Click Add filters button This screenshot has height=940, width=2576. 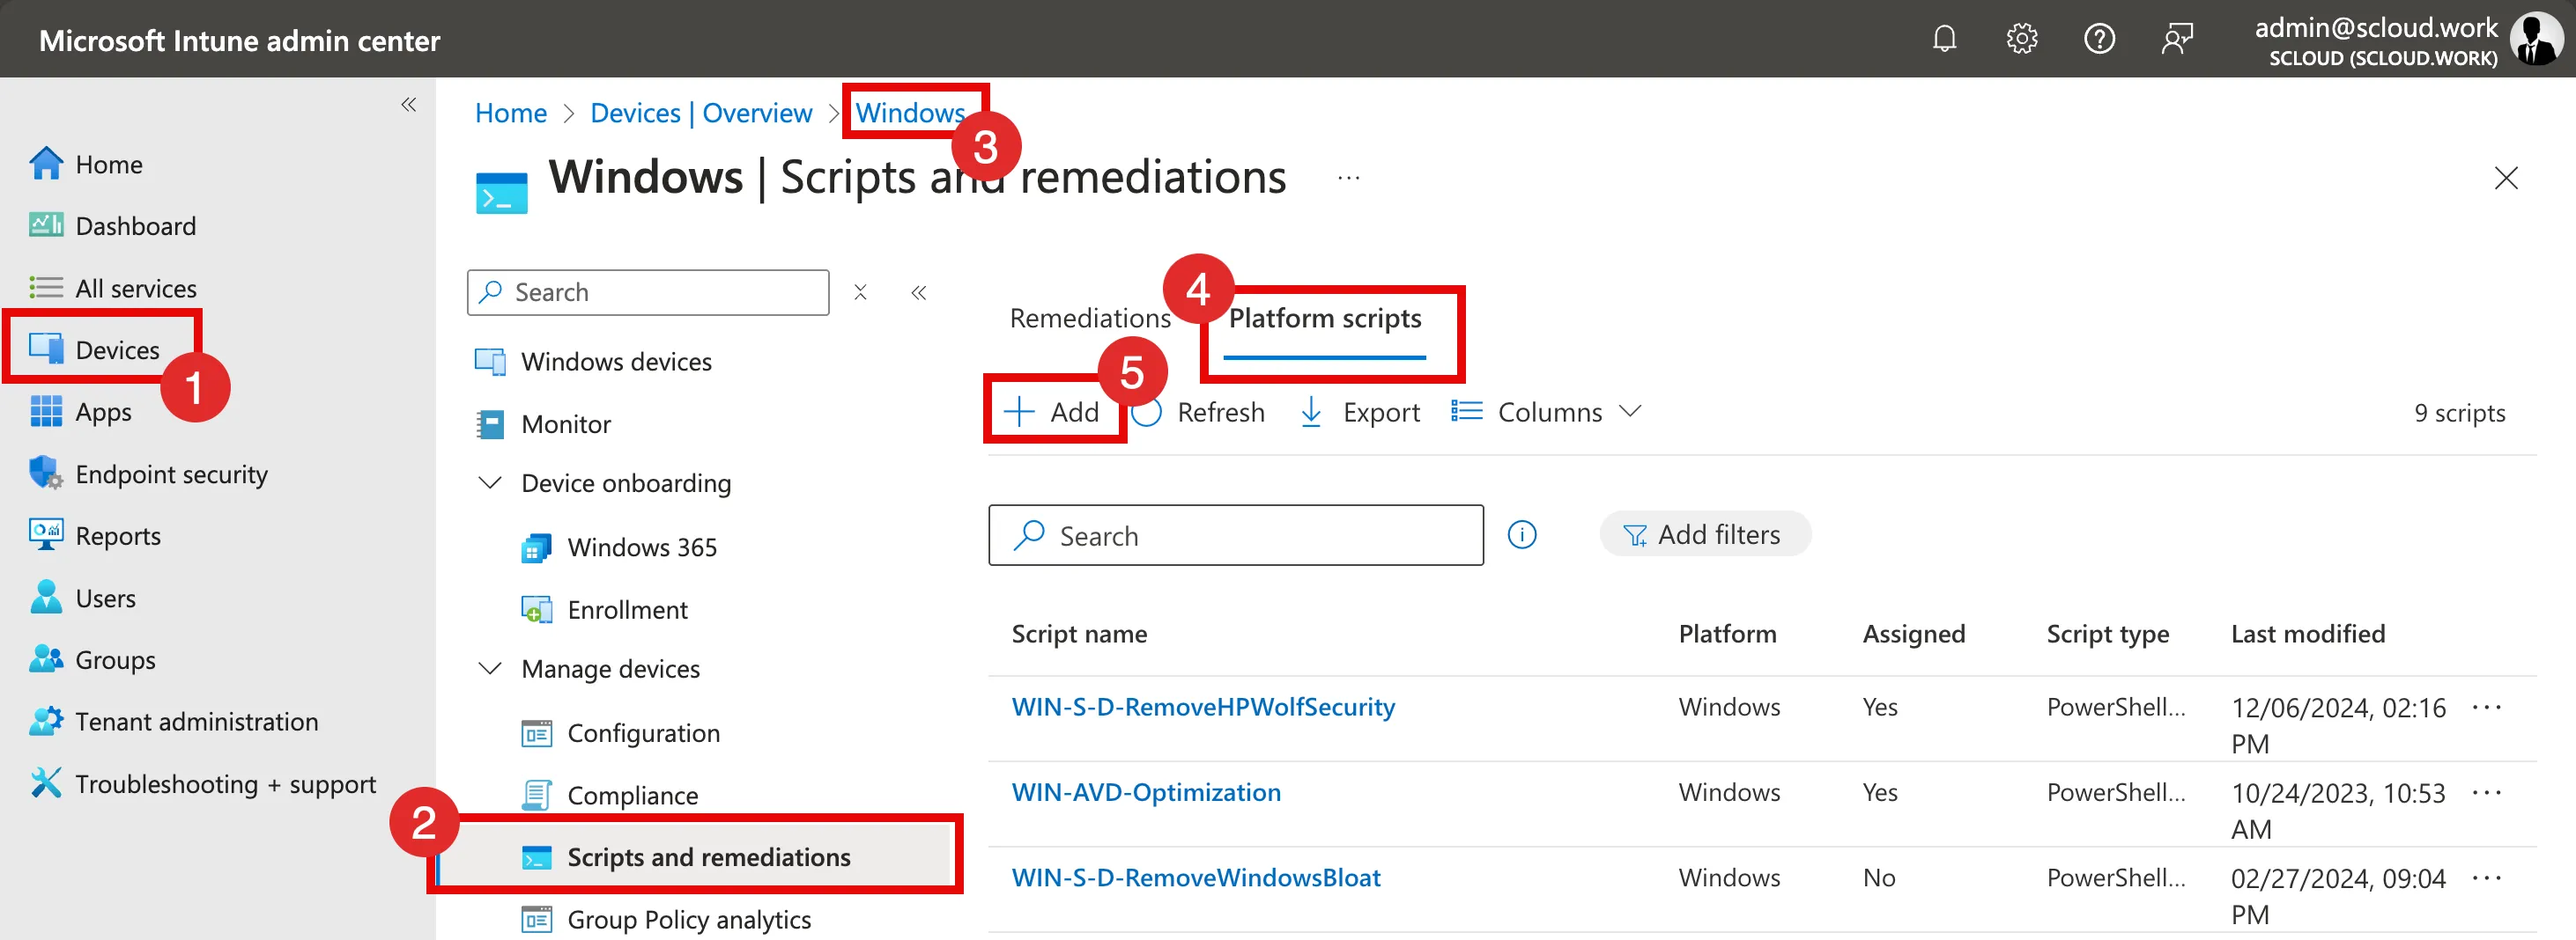point(1704,534)
